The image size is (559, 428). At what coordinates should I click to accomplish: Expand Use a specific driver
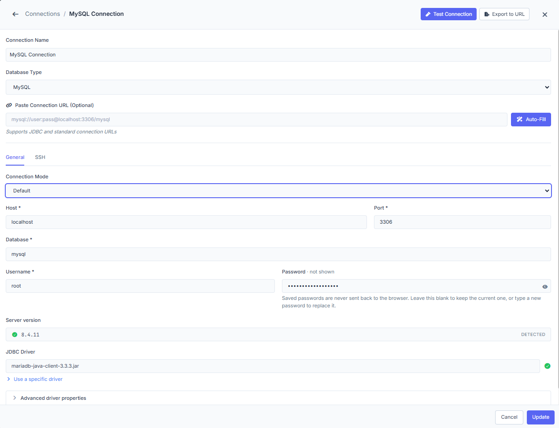click(x=34, y=379)
